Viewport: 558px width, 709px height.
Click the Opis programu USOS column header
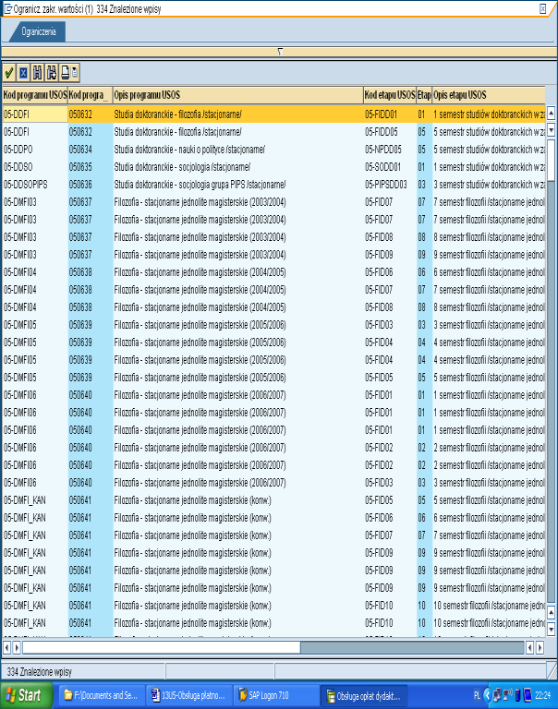(238, 95)
